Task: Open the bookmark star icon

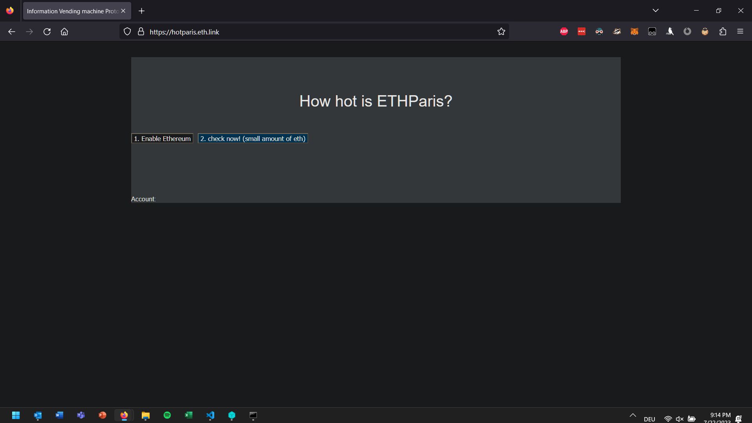Action: click(501, 31)
